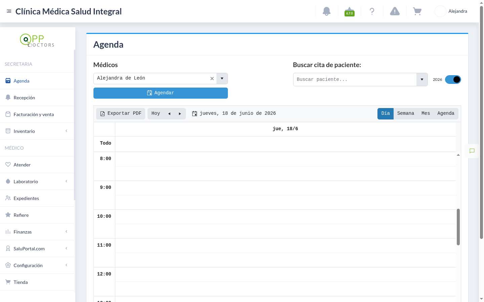This screenshot has height=302, width=484.
Task: Jump to today with Hoy
Action: click(x=156, y=114)
